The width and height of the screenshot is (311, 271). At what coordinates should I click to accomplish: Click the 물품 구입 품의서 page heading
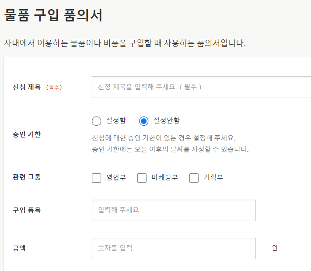[x=53, y=16]
